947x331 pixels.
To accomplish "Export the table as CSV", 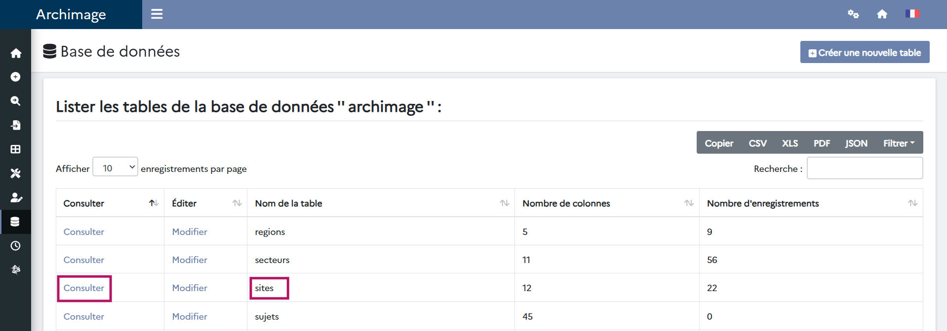I will (x=757, y=143).
